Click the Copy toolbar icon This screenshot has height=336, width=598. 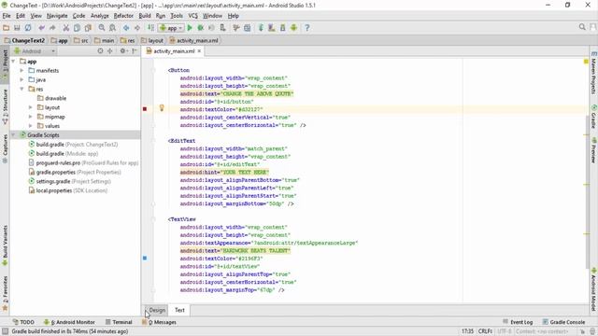pos(77,28)
